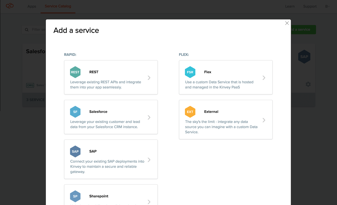
Task: Click the Sharepoint SP hexagon icon
Action: (75, 196)
